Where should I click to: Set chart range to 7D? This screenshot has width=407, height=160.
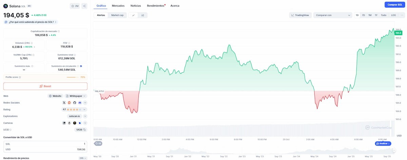click(x=363, y=15)
